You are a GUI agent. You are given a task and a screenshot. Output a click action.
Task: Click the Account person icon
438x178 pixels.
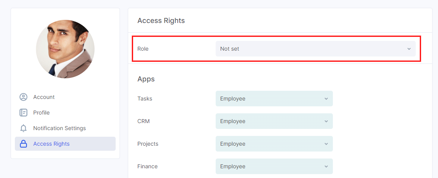[x=23, y=97]
